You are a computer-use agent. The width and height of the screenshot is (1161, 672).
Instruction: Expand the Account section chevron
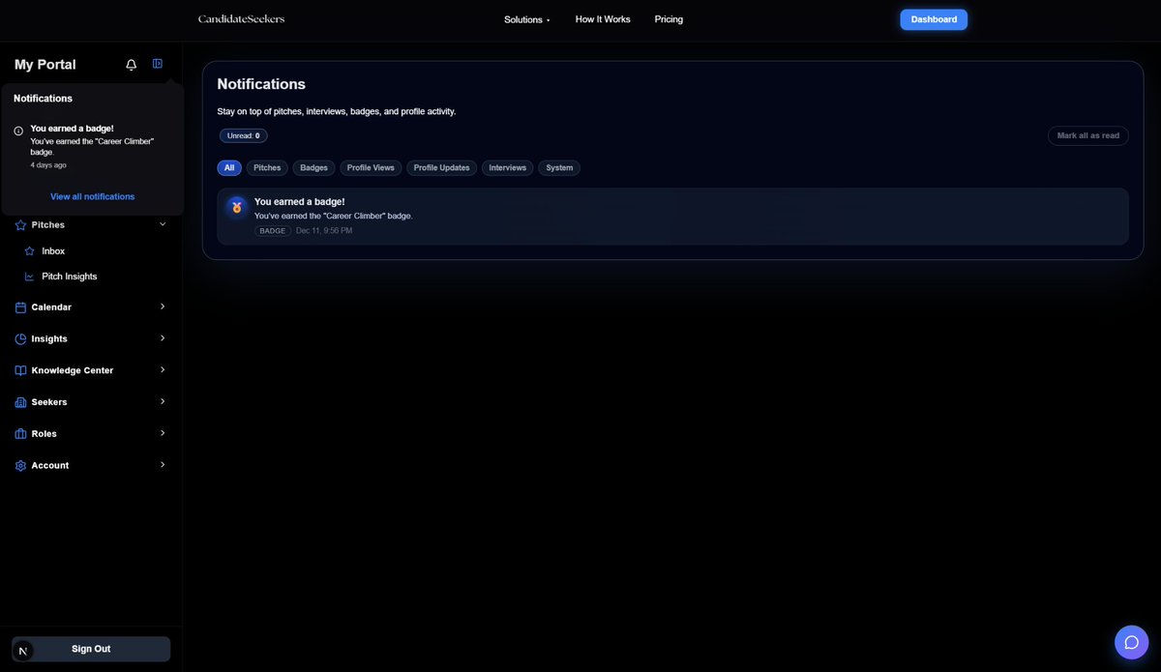point(163,465)
